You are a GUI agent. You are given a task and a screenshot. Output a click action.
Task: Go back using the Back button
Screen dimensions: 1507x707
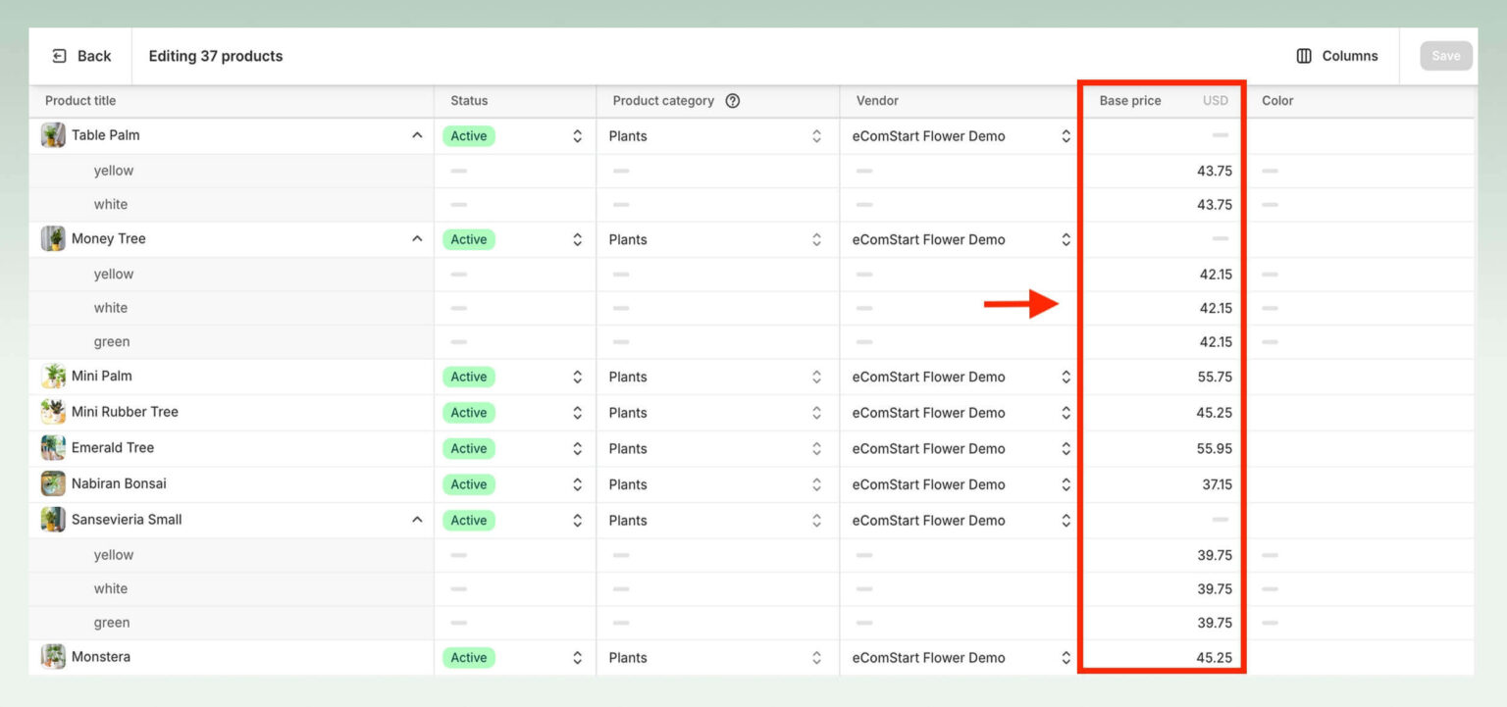pyautogui.click(x=81, y=56)
